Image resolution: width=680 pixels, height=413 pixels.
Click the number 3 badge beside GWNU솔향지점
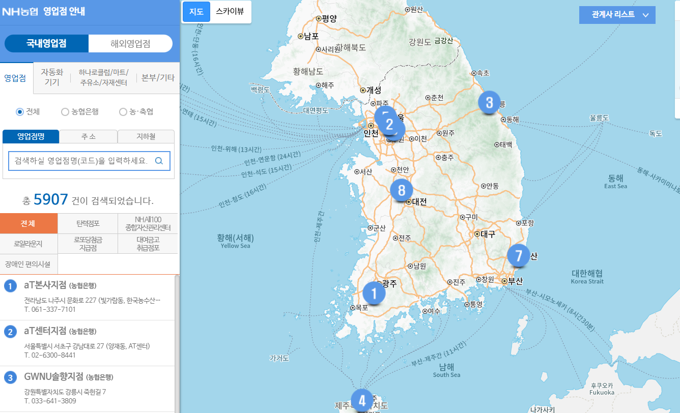click(10, 378)
